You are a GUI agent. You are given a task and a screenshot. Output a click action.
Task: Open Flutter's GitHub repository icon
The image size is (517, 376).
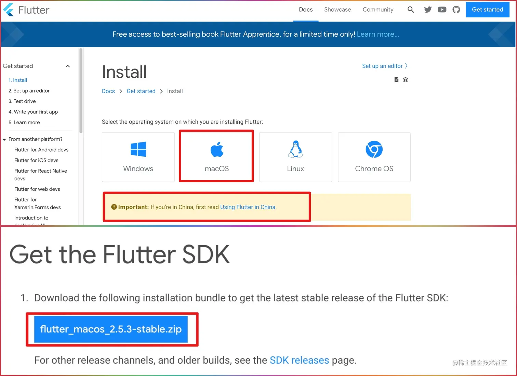(x=456, y=10)
